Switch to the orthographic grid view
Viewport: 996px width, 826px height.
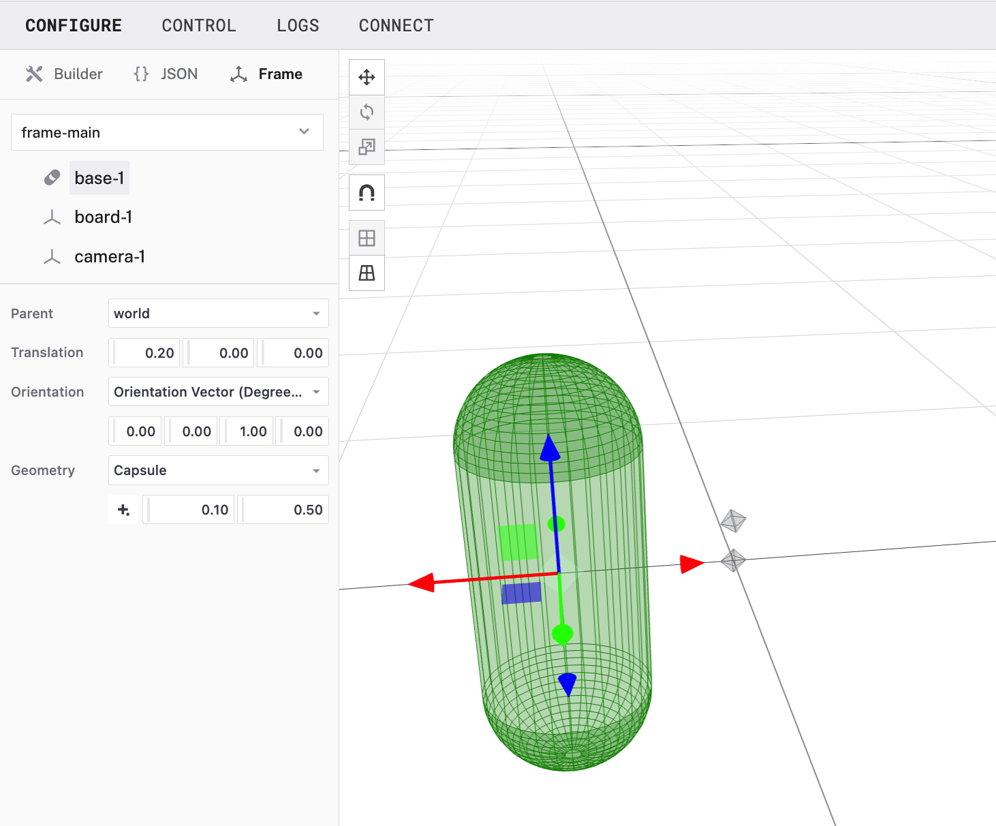pyautogui.click(x=367, y=238)
